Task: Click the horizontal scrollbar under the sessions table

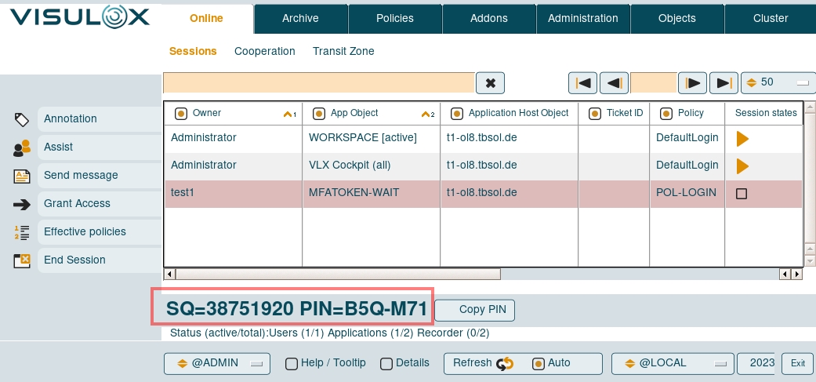Action: 337,275
